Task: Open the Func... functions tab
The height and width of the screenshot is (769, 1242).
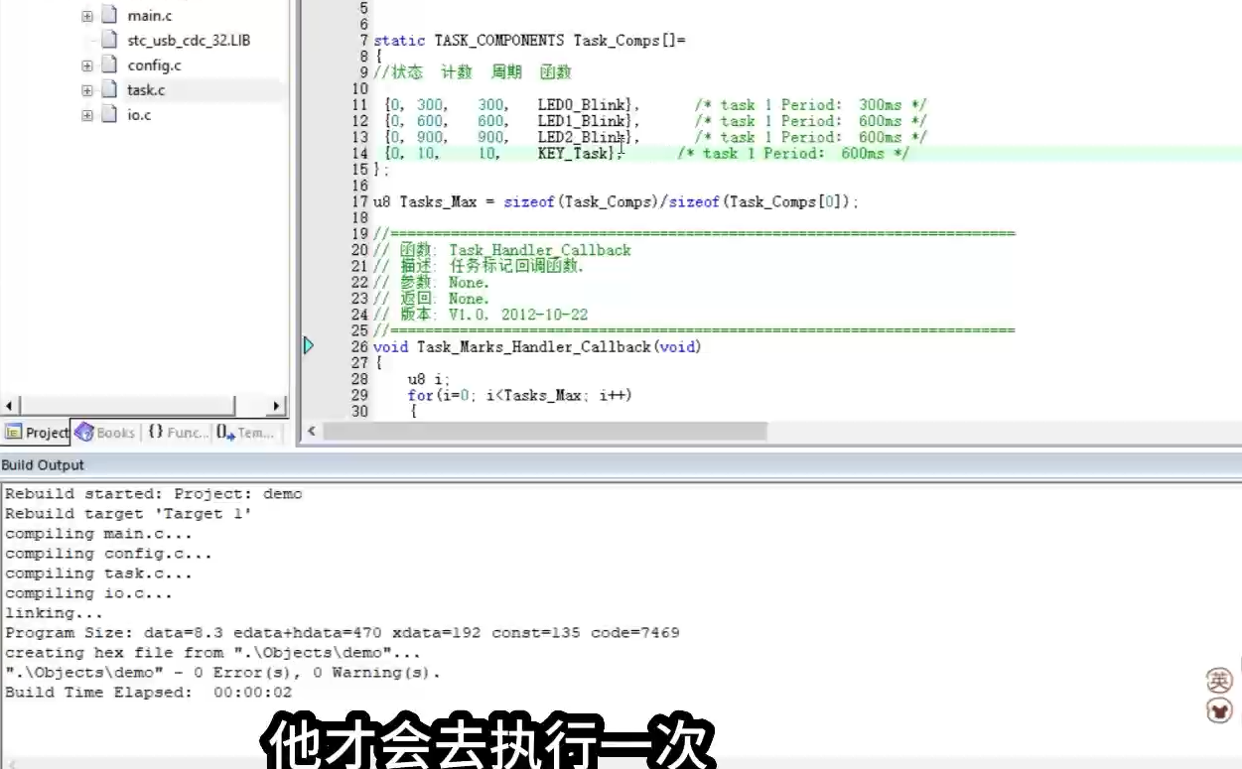Action: pyautogui.click(x=178, y=433)
